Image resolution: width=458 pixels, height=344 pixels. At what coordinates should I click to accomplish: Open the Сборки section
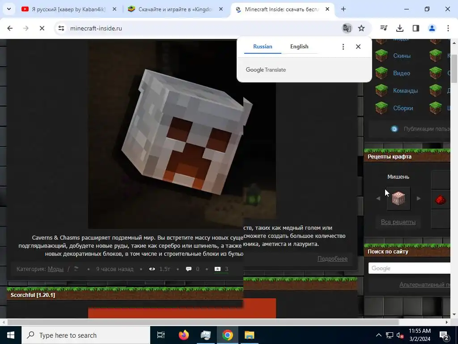tap(403, 108)
